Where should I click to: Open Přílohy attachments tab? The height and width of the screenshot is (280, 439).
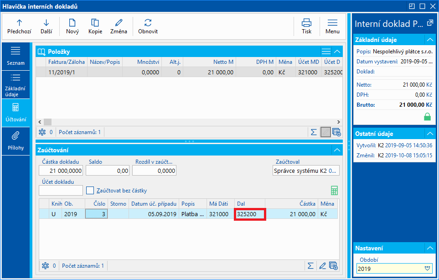(x=15, y=141)
